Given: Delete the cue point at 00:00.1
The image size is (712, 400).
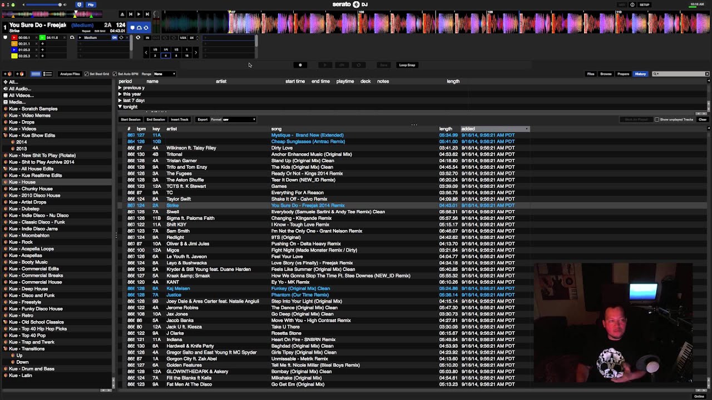Looking at the screenshot, I should [36, 38].
